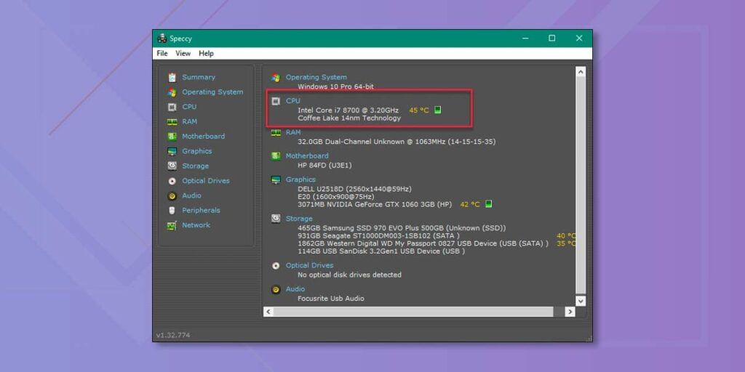
Task: Click the DELL U2518D monitor row
Action: 354,189
